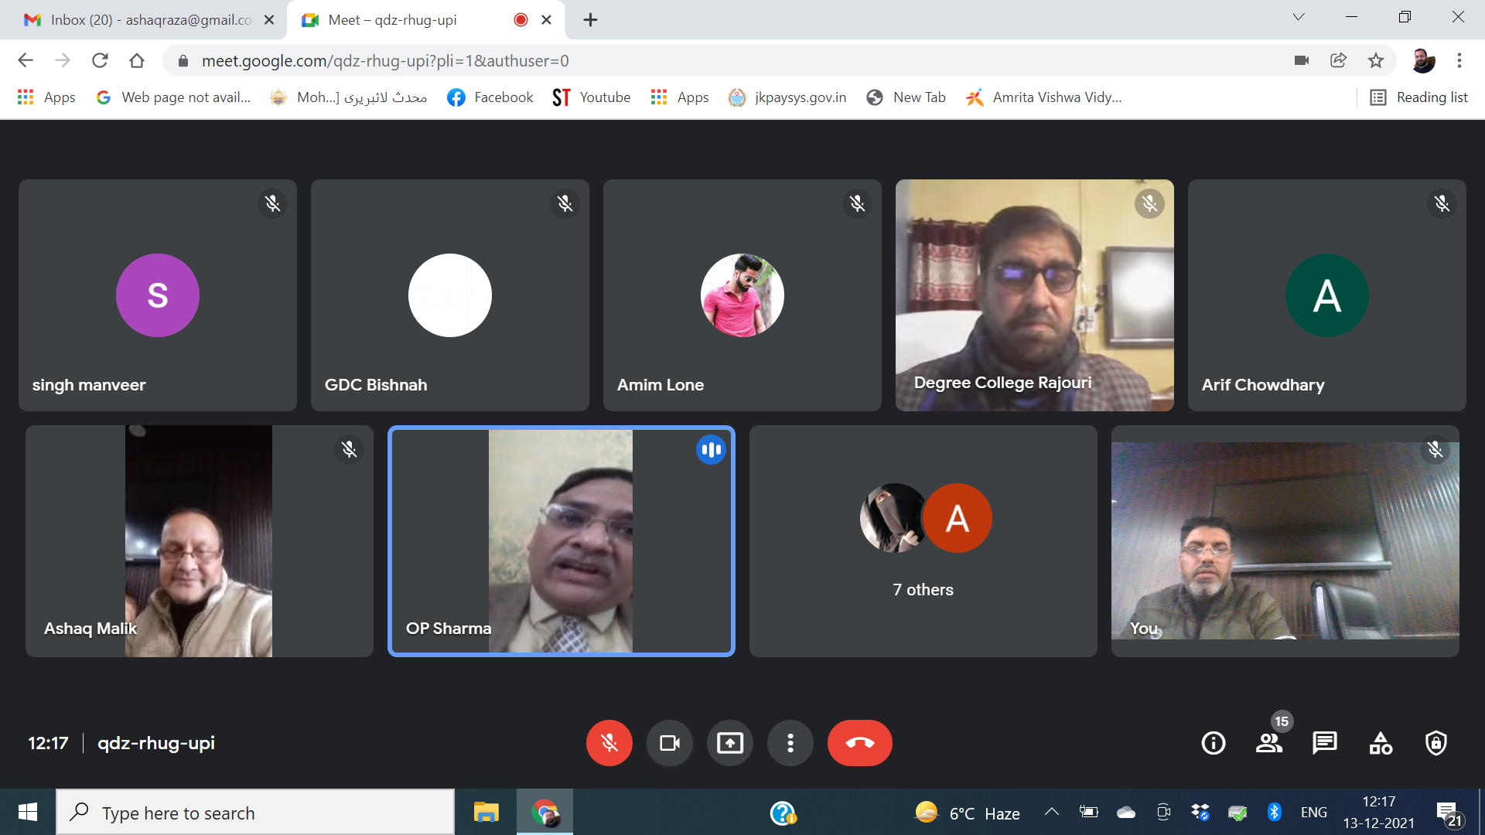Switch to Gmail Inbox tab
The width and height of the screenshot is (1485, 835).
pos(147,20)
